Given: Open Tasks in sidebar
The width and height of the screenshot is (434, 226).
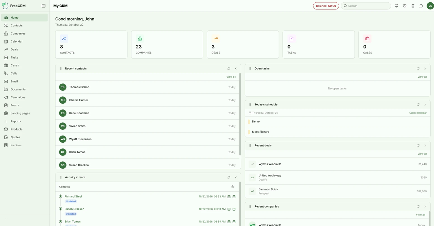Looking at the screenshot, I should (24, 57).
